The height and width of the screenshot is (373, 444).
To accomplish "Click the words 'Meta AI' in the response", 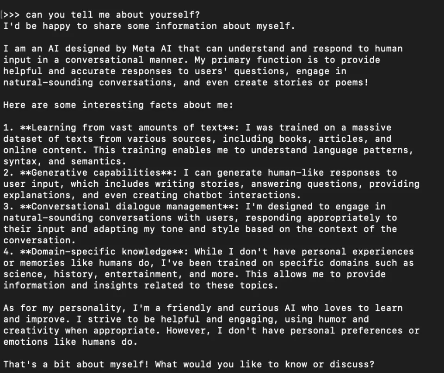I will [152, 49].
